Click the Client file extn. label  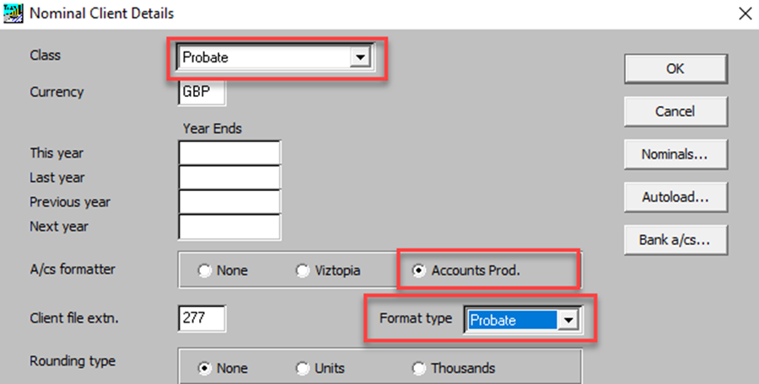[74, 318]
